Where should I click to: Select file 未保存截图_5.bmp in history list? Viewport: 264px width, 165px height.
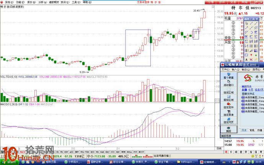click(x=253, y=97)
